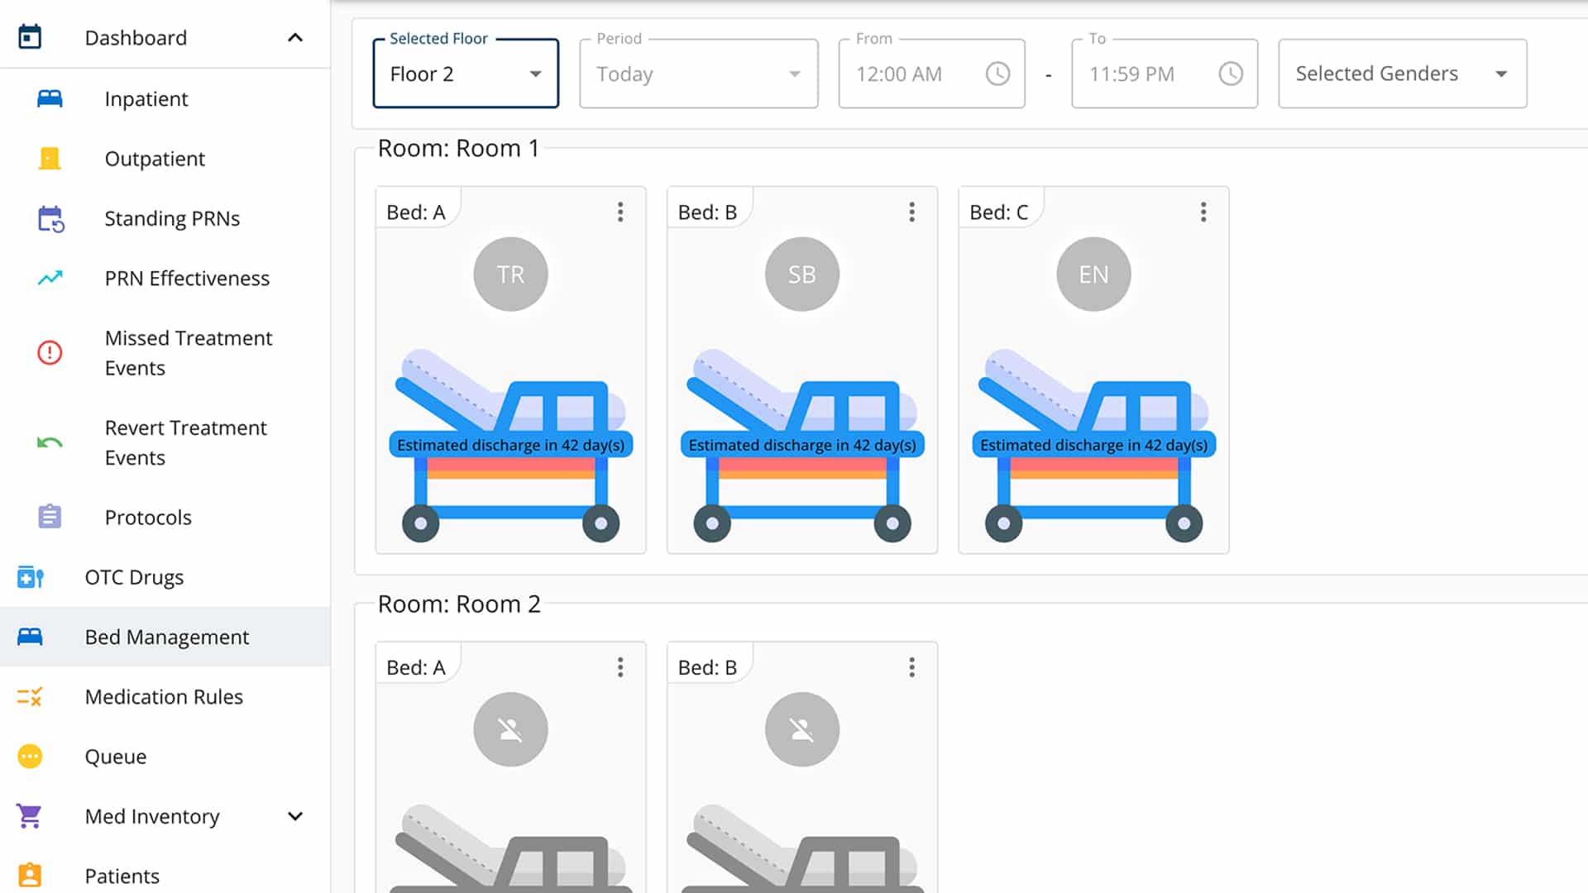Image resolution: width=1588 pixels, height=893 pixels.
Task: Click the EN patient avatar
Action: pyautogui.click(x=1093, y=275)
